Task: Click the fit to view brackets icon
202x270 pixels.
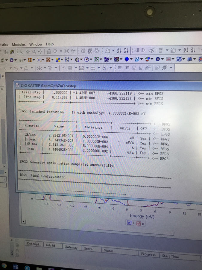Action: coord(66,51)
